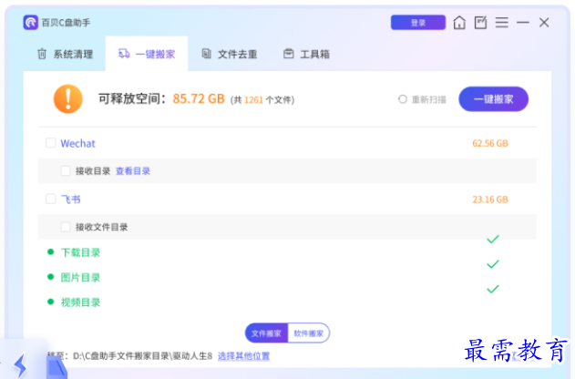This screenshot has height=379, width=575.
Task: Select the 视频目录 item
Action: coord(80,302)
